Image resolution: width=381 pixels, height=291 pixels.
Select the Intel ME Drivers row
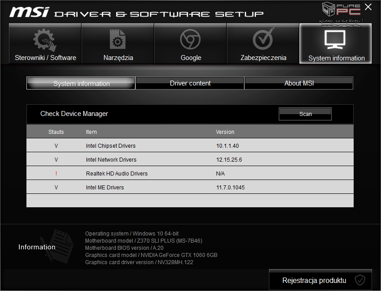pos(190,187)
